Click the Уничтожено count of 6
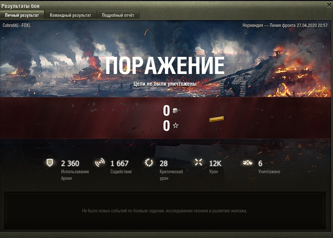This screenshot has height=238, width=333. (x=260, y=163)
